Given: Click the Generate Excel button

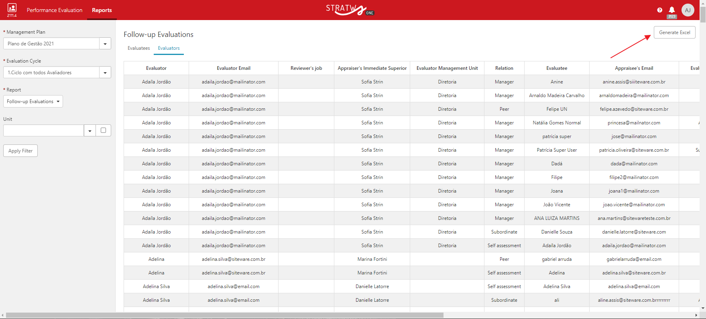Looking at the screenshot, I should click(675, 33).
